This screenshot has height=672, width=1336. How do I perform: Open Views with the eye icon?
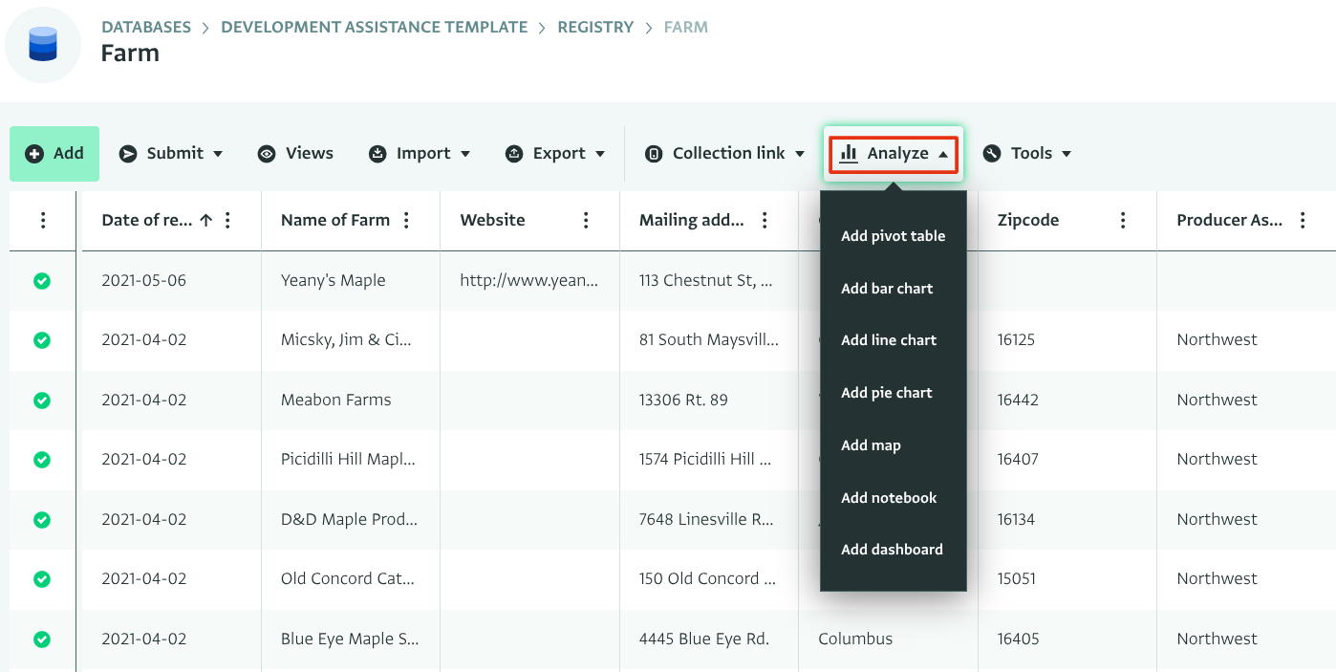295,153
